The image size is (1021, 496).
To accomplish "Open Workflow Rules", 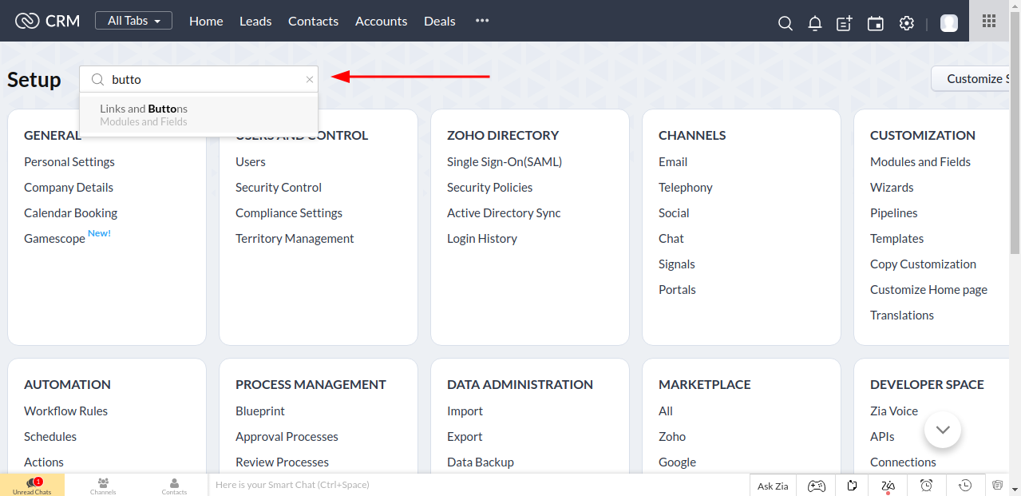I will click(x=65, y=411).
